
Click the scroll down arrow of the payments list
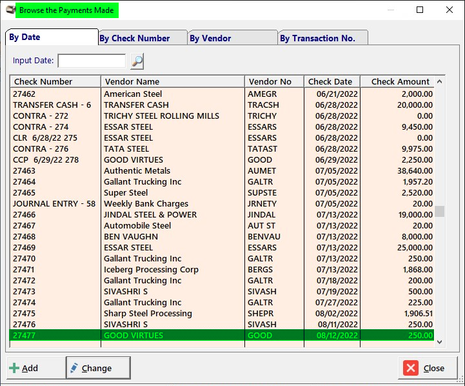point(439,342)
